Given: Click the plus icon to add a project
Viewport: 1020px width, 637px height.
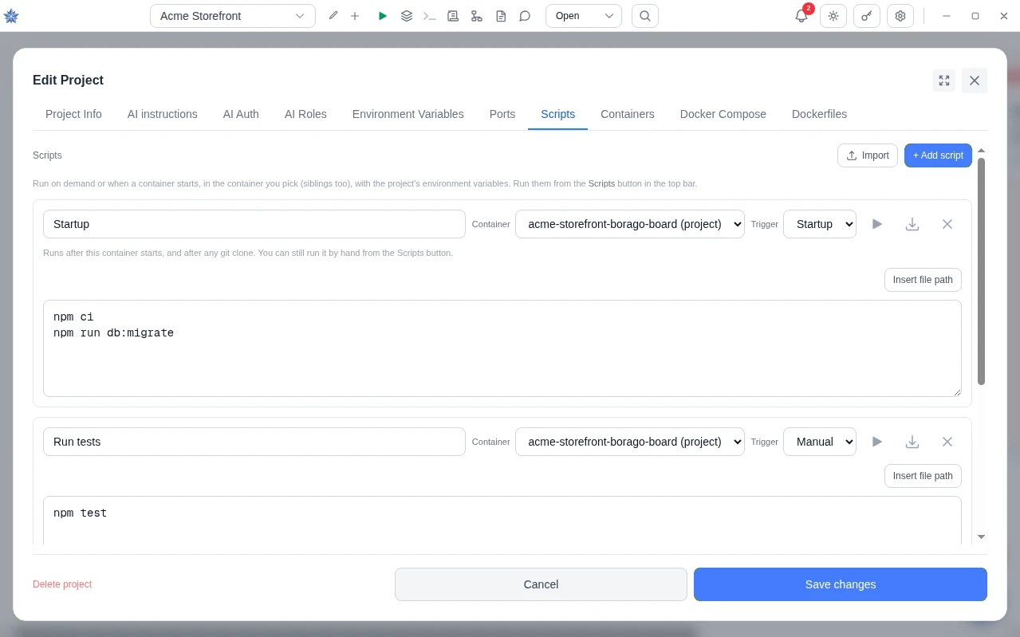Looking at the screenshot, I should (355, 16).
